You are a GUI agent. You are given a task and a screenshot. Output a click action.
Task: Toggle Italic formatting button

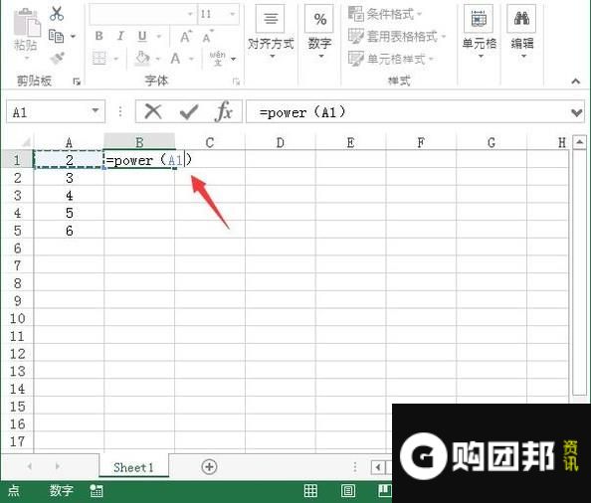[120, 36]
